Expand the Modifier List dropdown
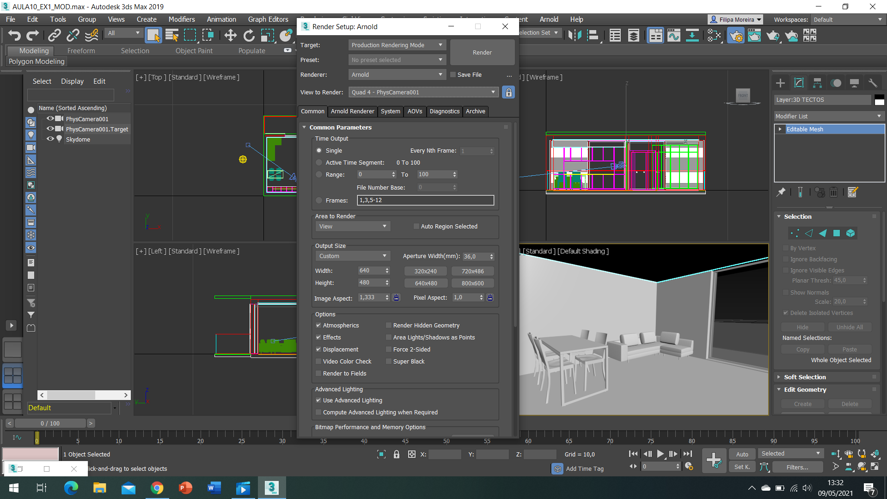The image size is (887, 499). pos(829,116)
